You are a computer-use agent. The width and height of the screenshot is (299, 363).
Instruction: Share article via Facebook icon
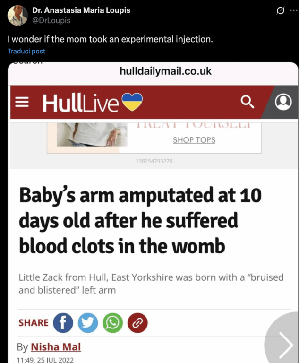click(63, 323)
